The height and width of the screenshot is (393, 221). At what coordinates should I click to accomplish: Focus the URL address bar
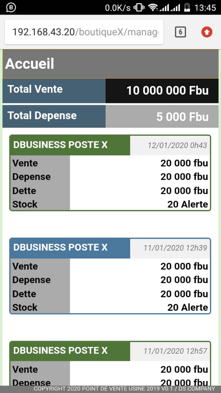(84, 32)
